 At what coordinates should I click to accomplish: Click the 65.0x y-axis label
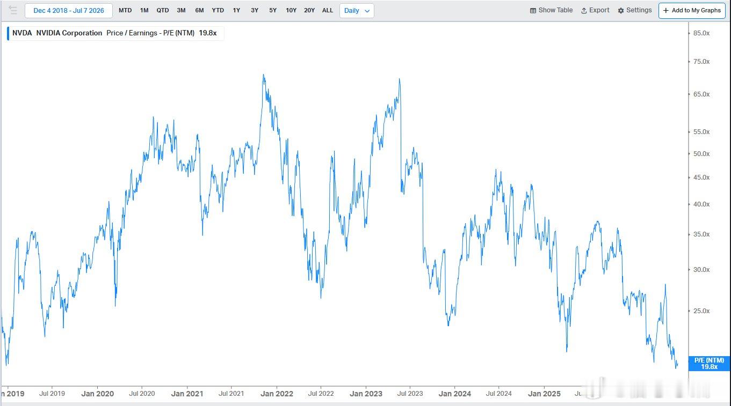point(701,94)
